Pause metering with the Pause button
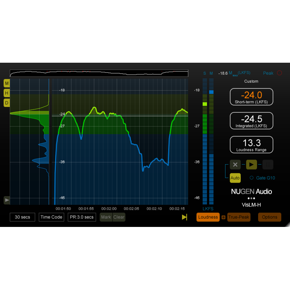The image size is (290, 290). point(268,165)
